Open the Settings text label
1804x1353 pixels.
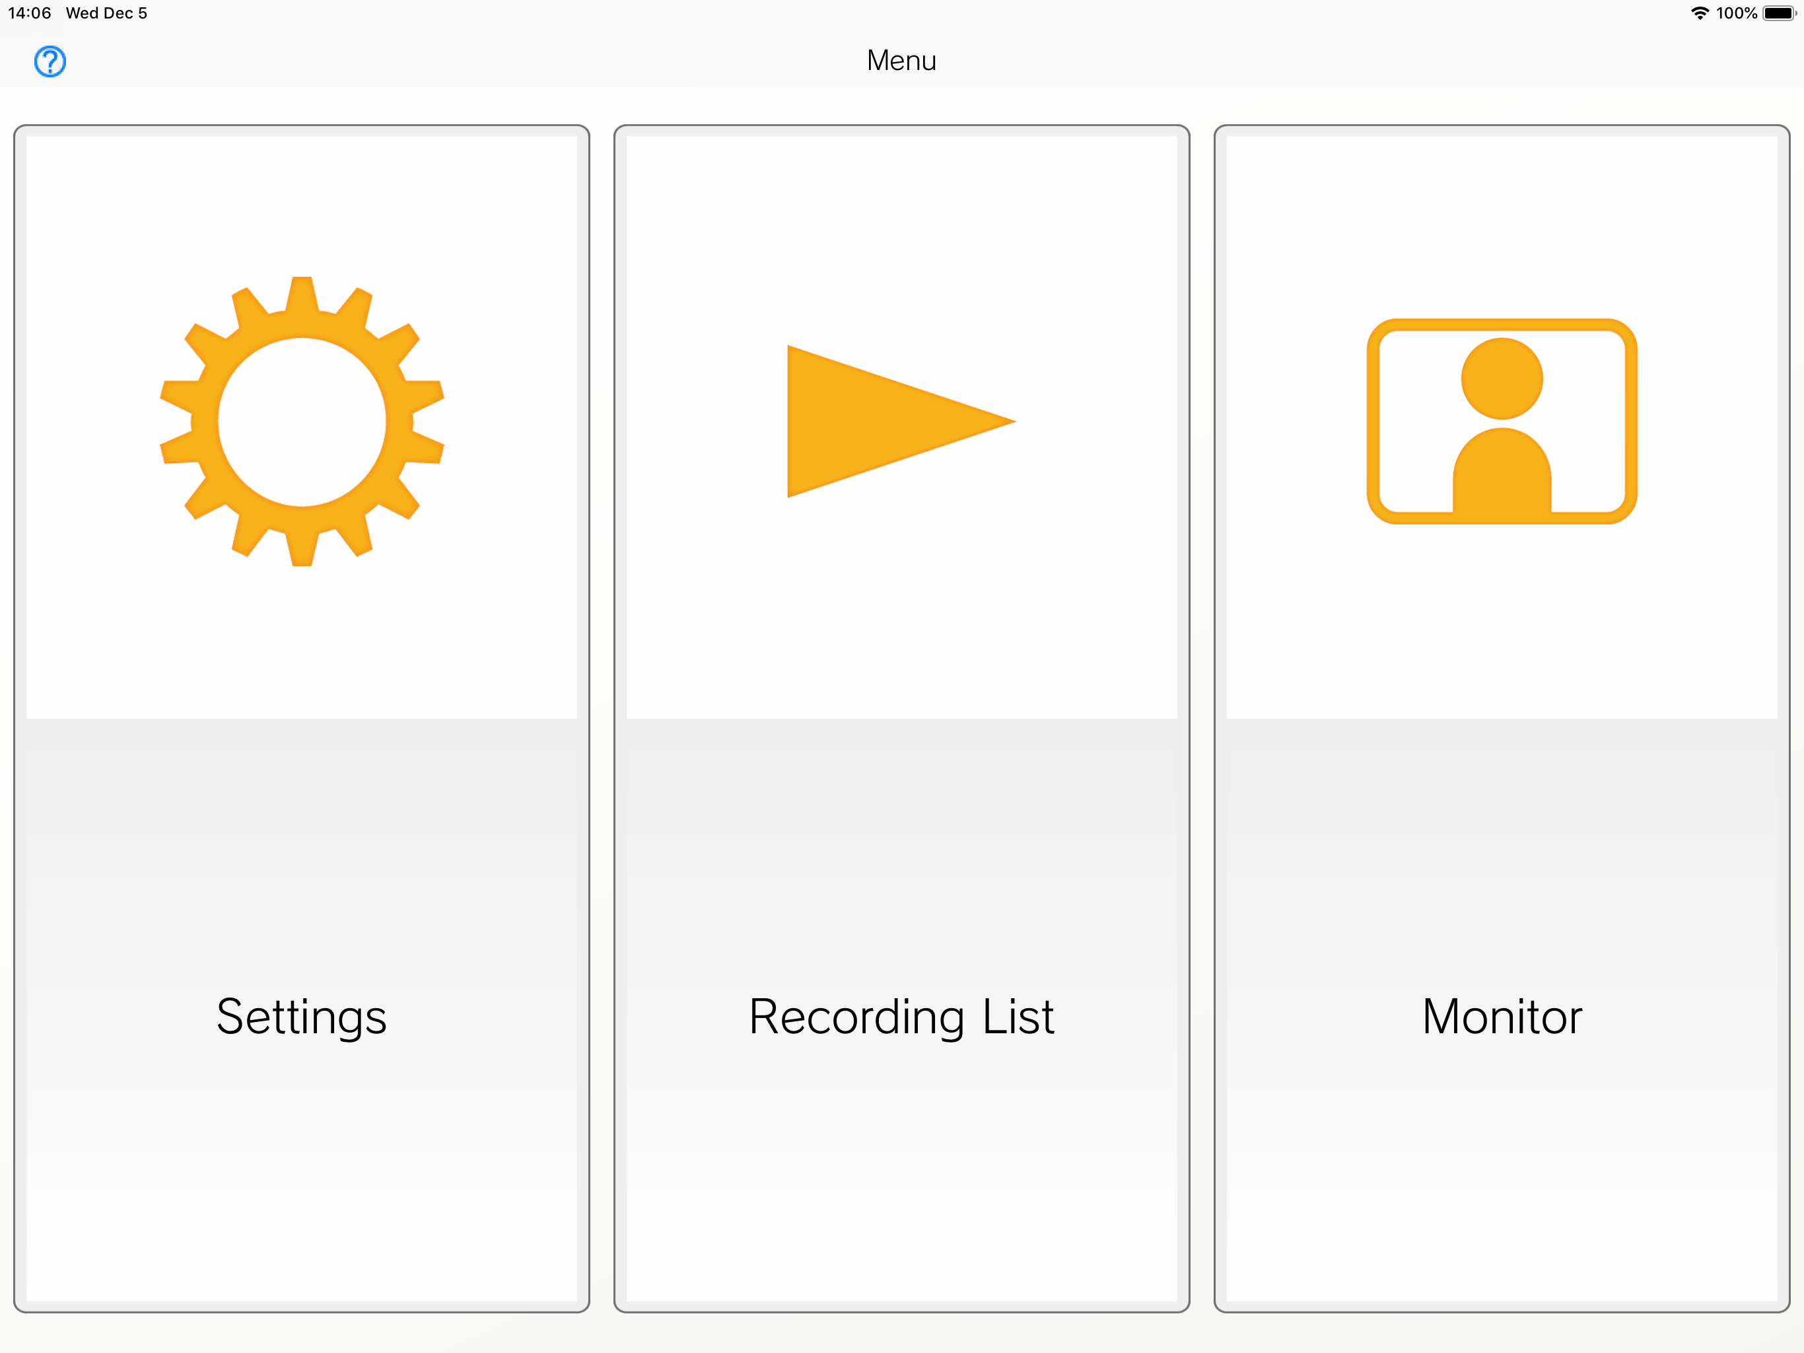pos(302,1017)
